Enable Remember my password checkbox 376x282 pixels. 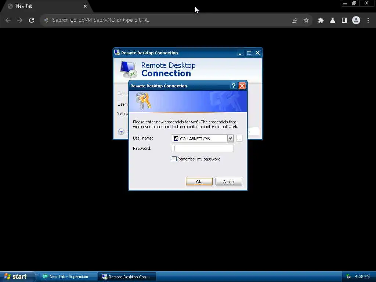coord(174,159)
